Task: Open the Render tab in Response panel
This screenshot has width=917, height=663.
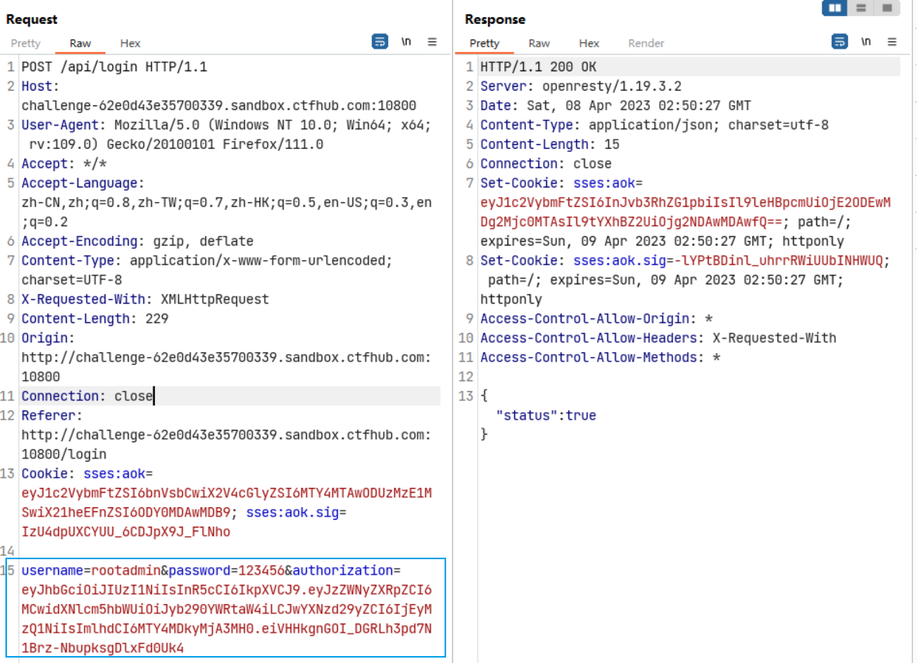Action: point(646,43)
